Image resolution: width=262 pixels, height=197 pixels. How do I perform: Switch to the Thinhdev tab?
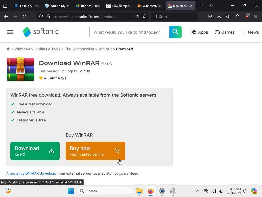tap(26, 6)
